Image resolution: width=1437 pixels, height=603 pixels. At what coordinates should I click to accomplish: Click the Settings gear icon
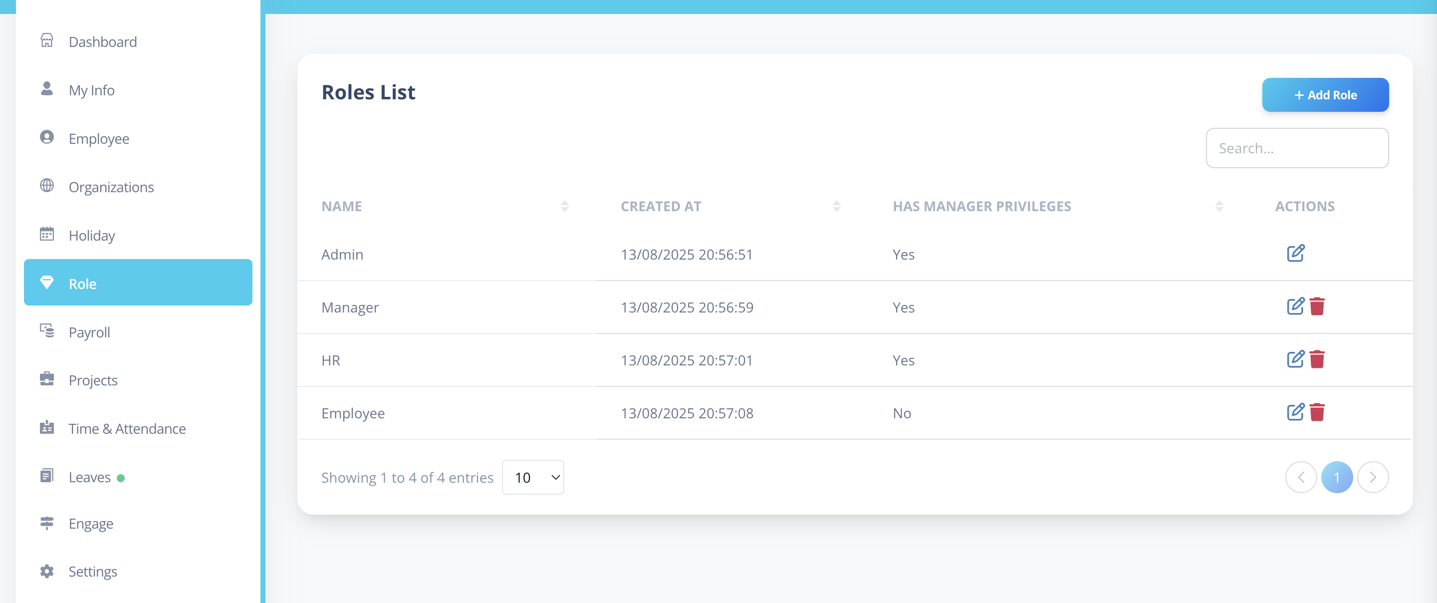click(x=47, y=571)
